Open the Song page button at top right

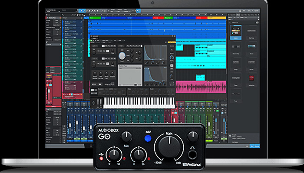249,11
